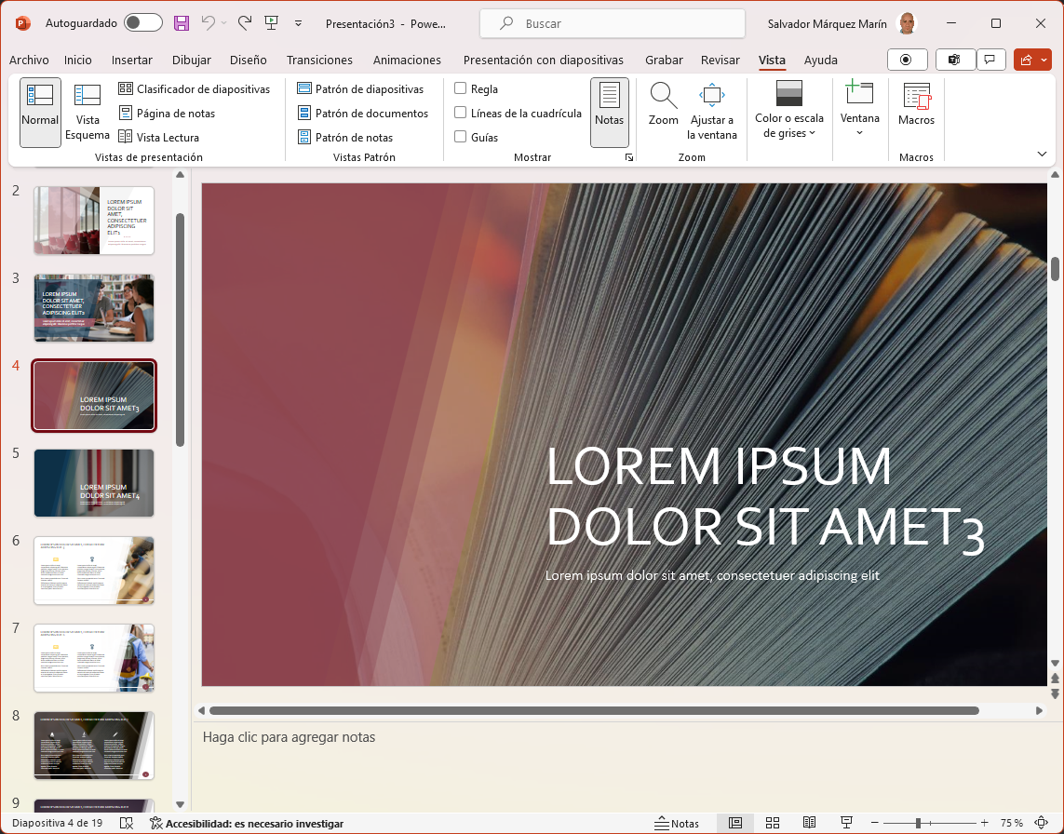The height and width of the screenshot is (834, 1064).
Task: Click the zoom slider handle
Action: 918,823
